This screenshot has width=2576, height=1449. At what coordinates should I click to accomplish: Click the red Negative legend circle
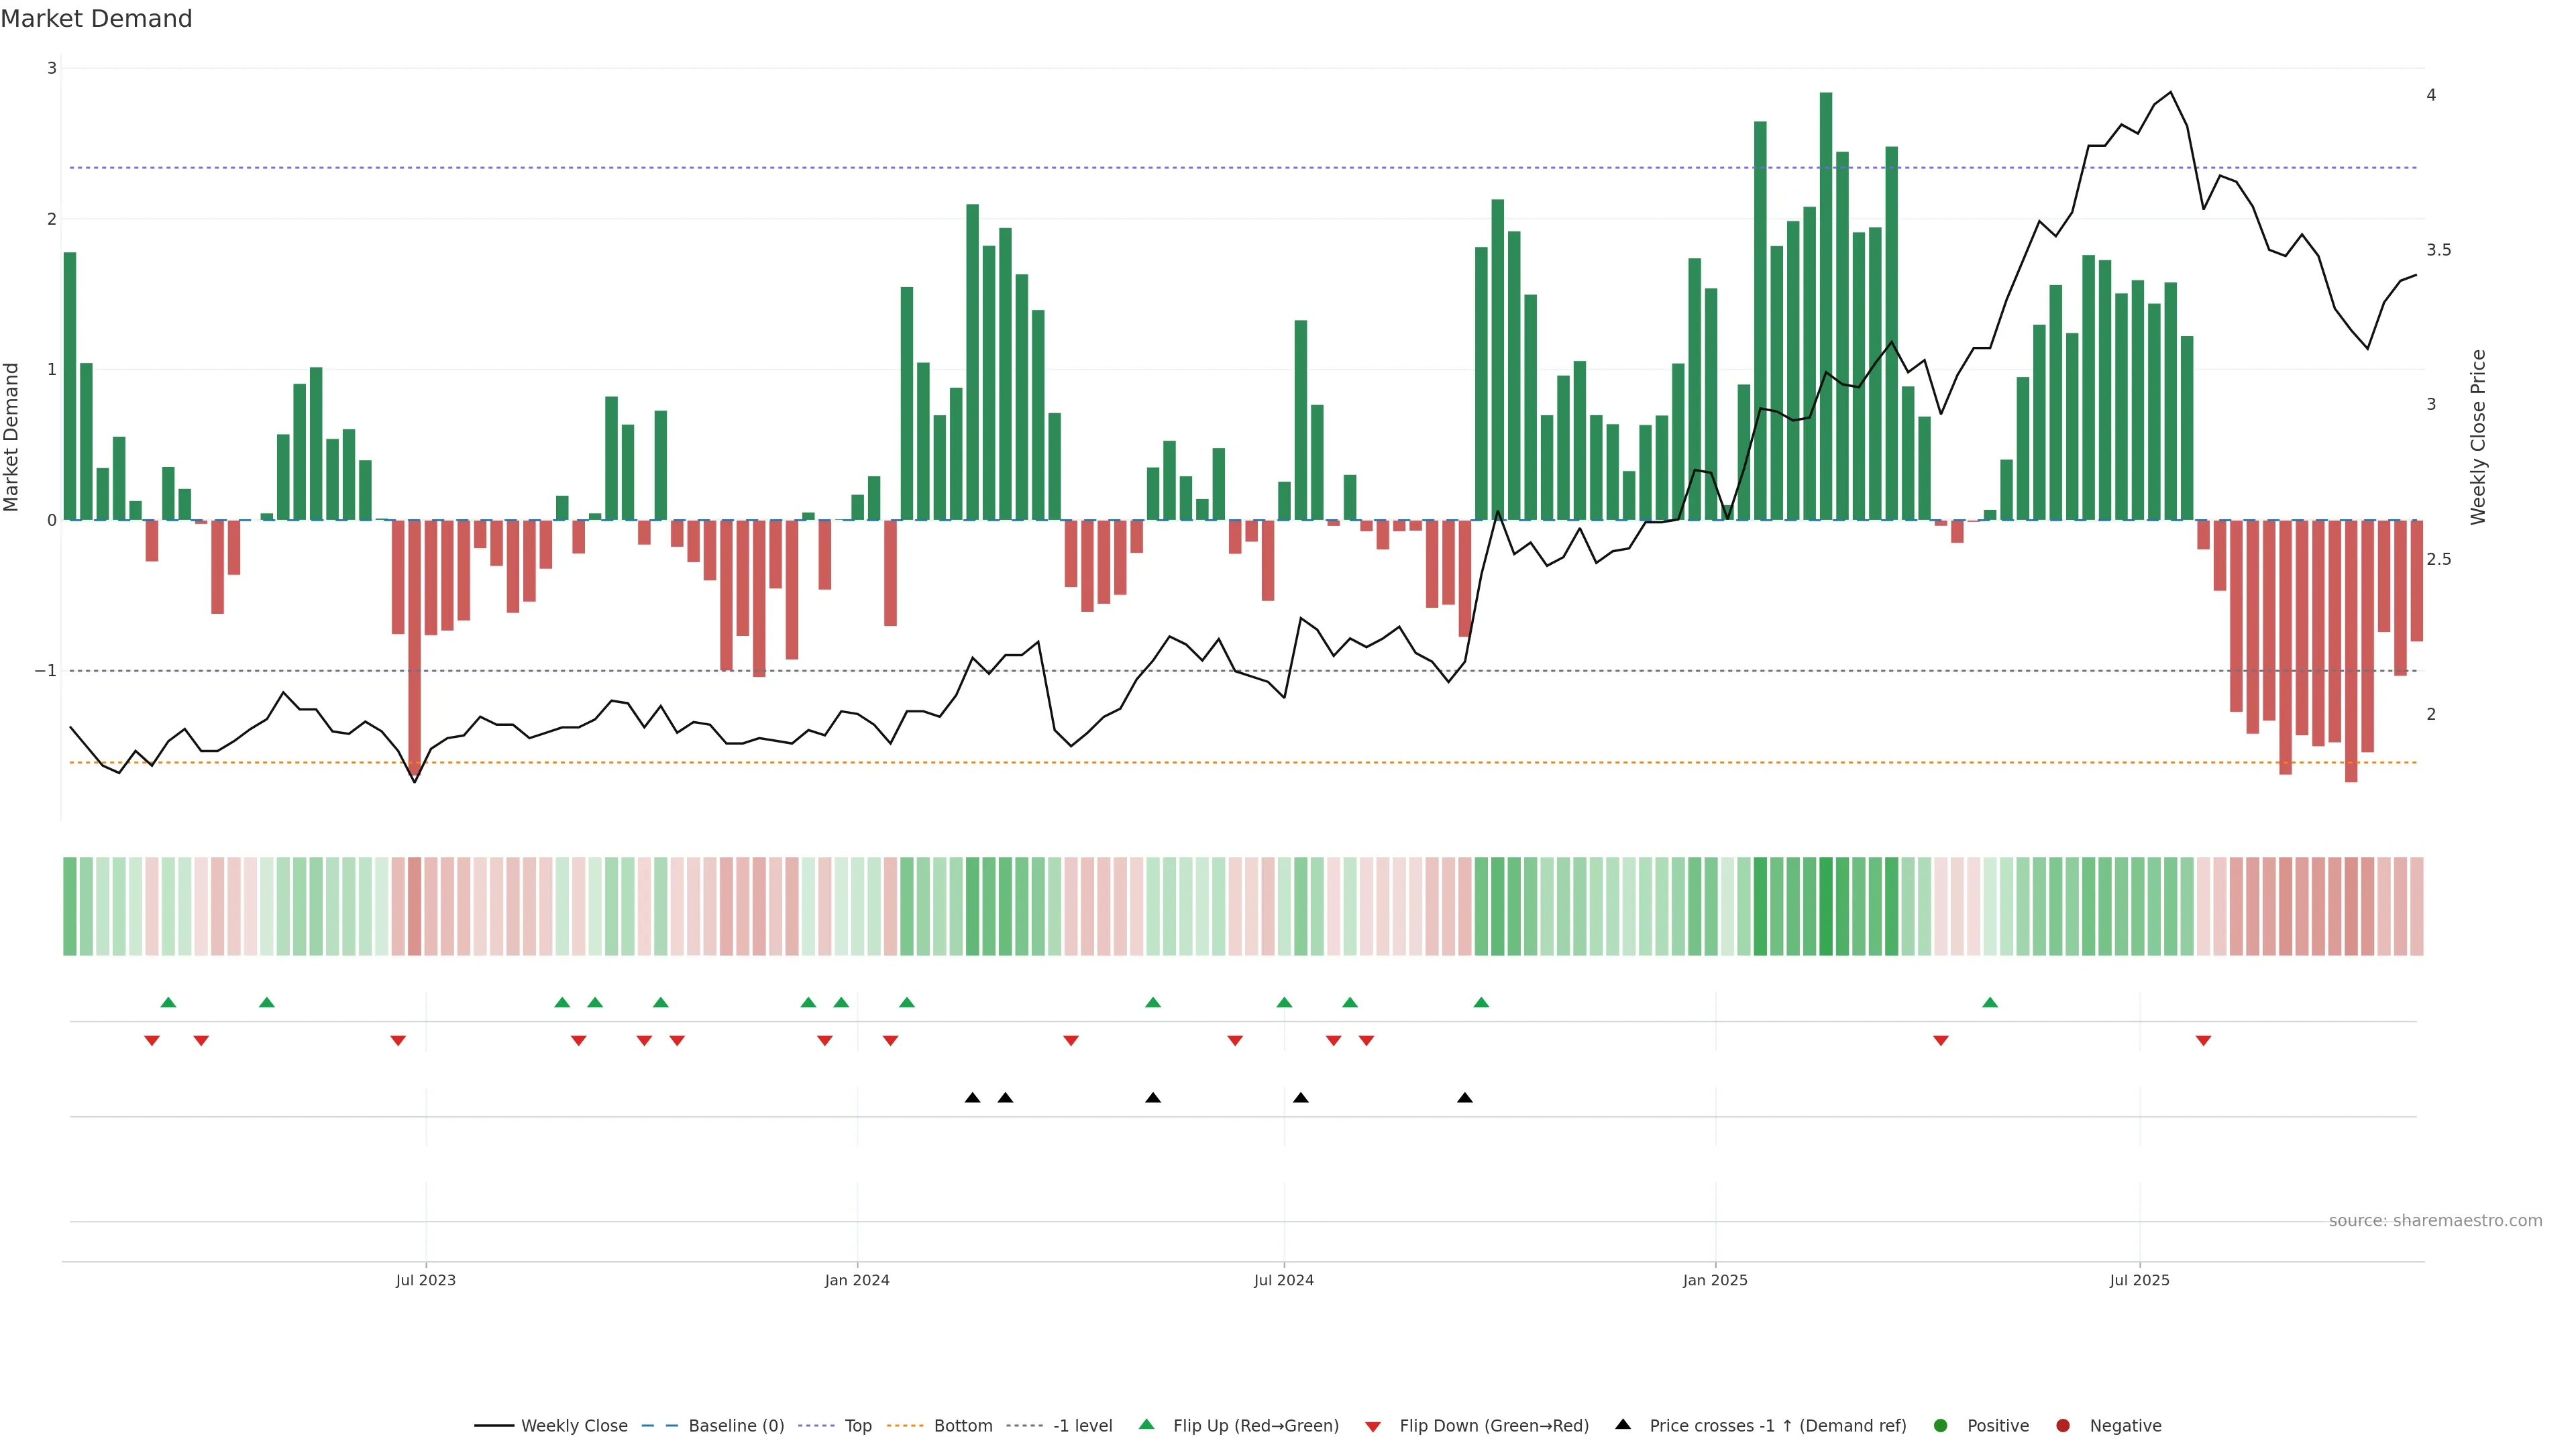[x=2063, y=1425]
